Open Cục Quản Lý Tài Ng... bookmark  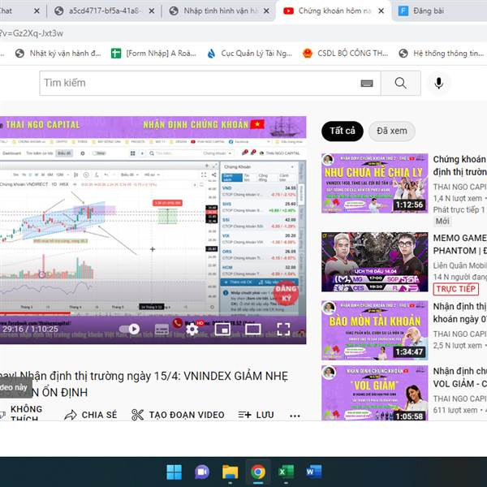point(250,54)
